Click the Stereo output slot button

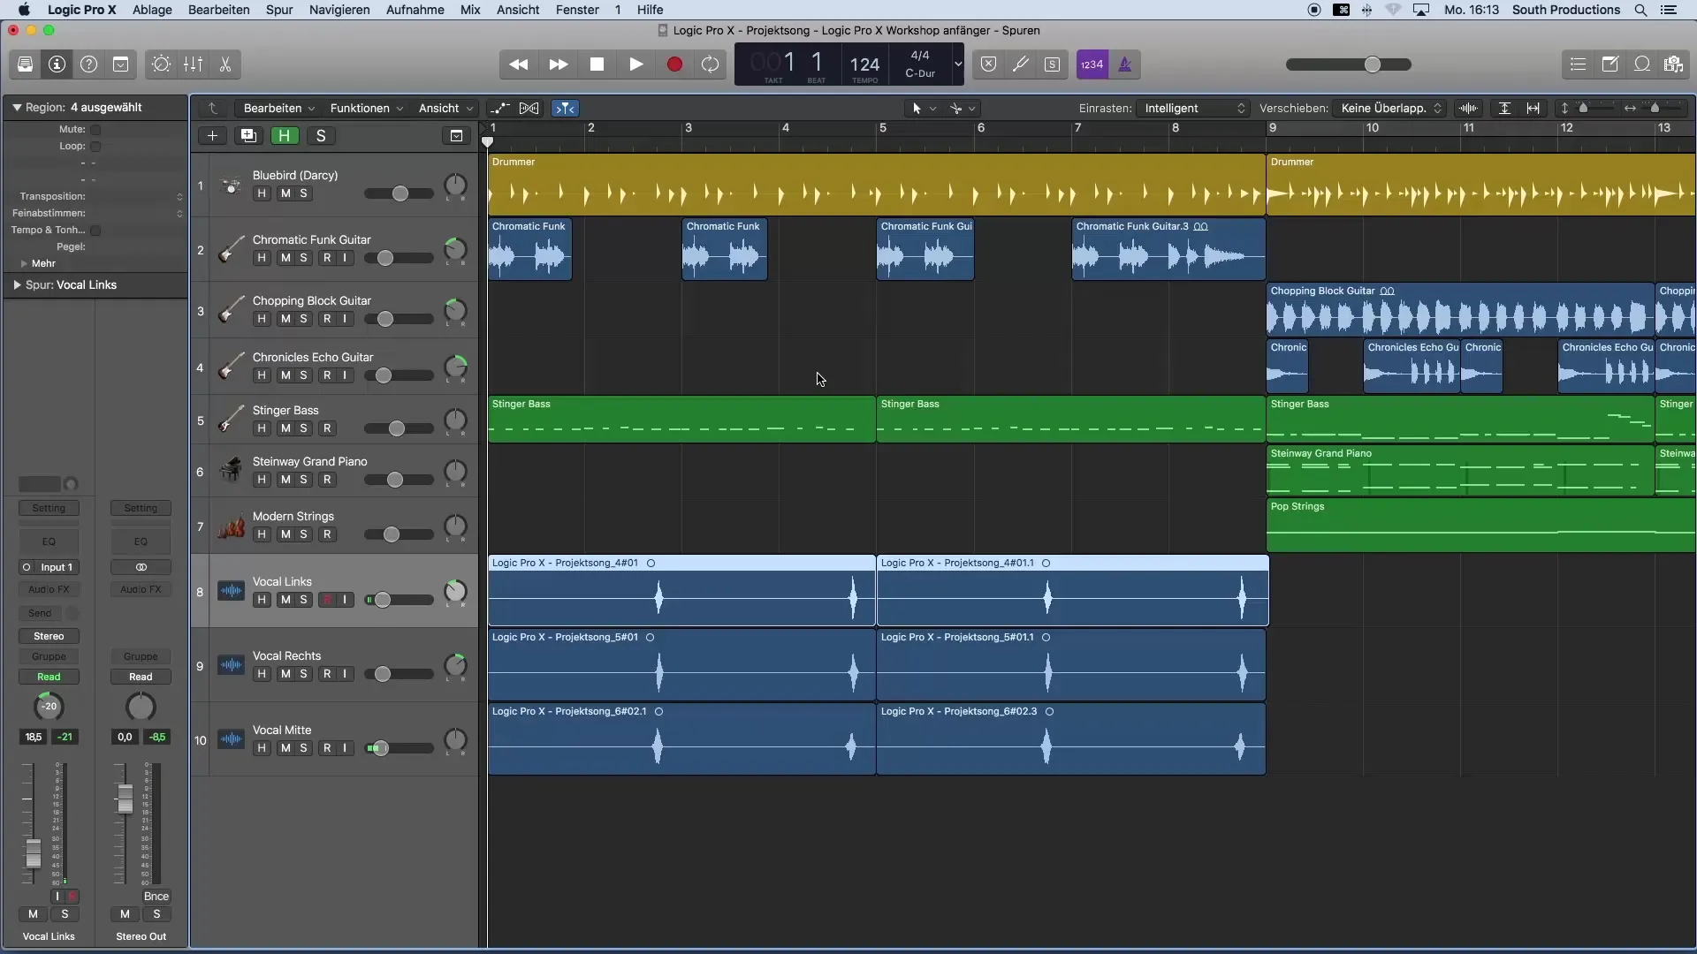tap(49, 637)
